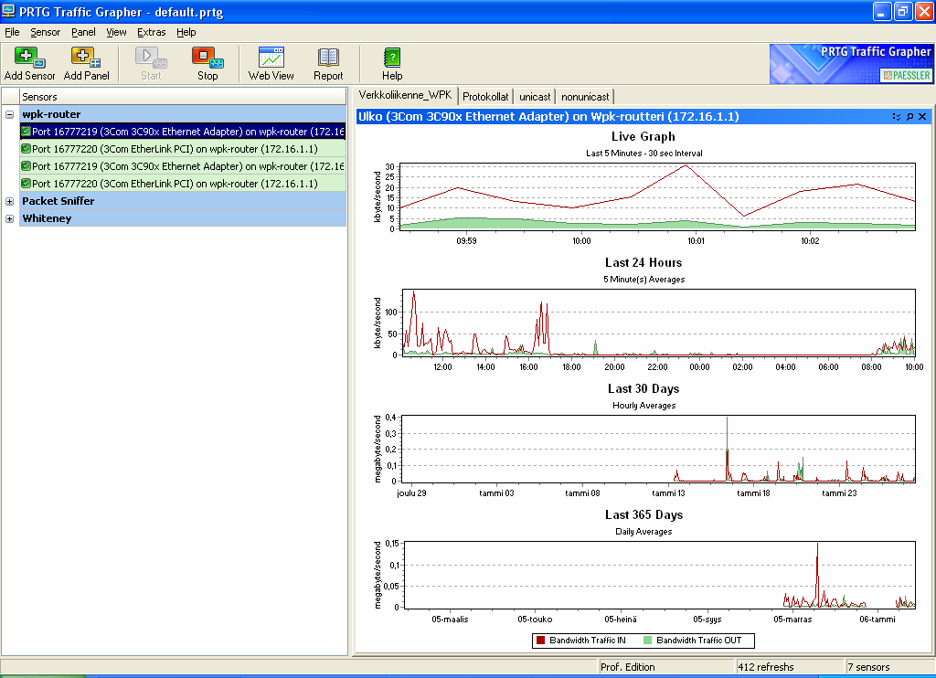Click the "Prof. Edition" status bar entry
This screenshot has width=936, height=678.
point(666,667)
